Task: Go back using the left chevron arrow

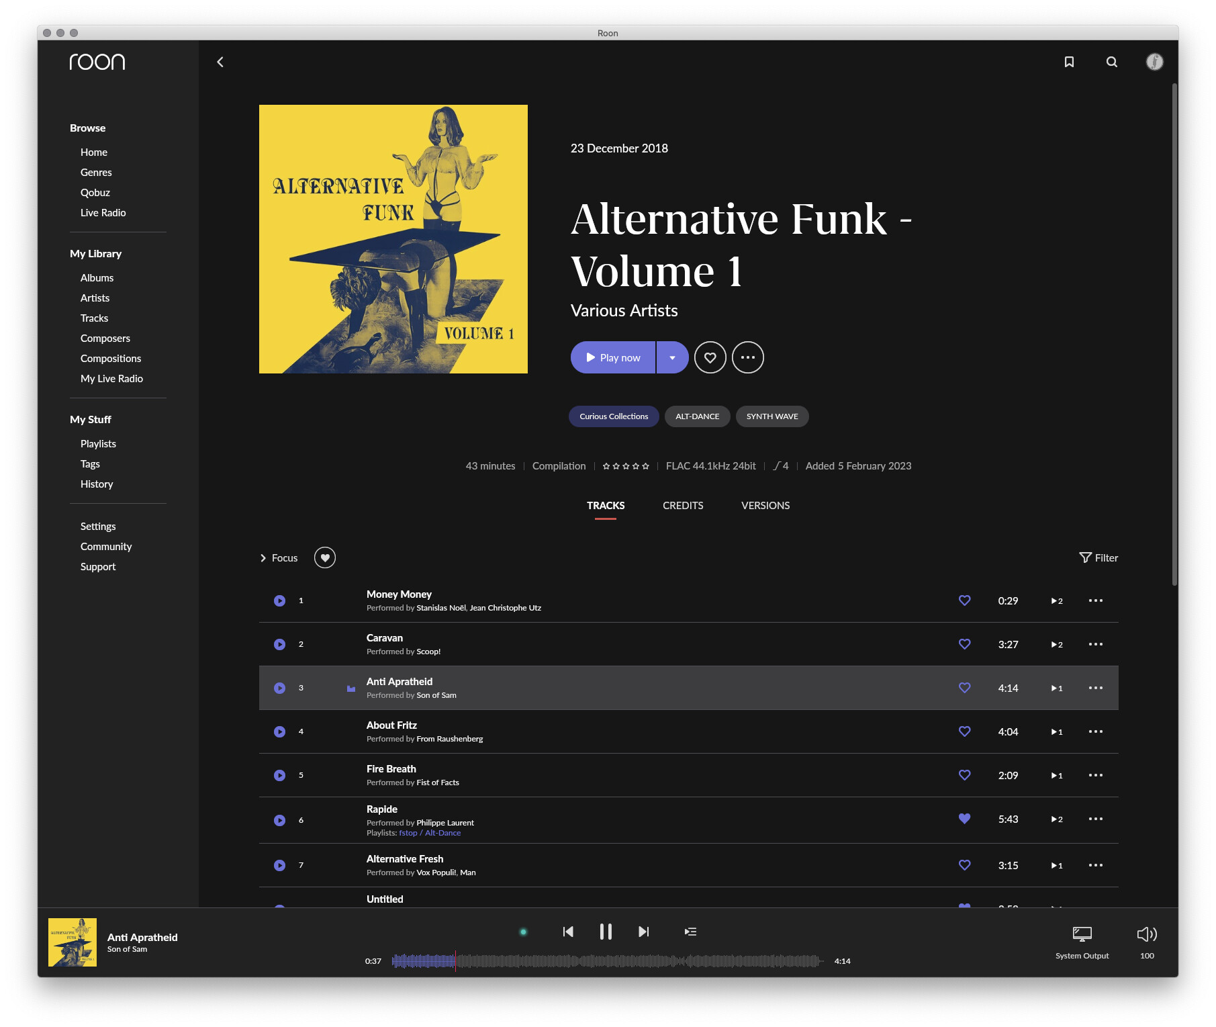Action: click(220, 62)
